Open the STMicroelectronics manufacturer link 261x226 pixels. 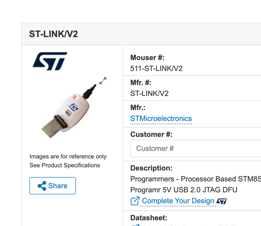tap(161, 118)
